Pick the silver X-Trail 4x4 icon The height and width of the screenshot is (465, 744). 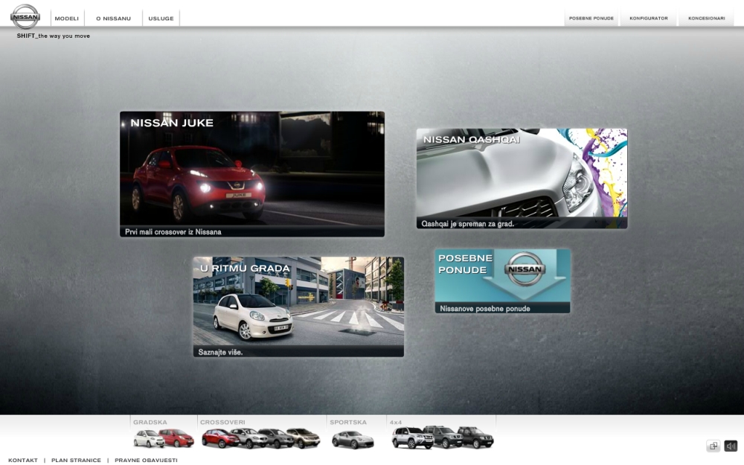[412, 437]
